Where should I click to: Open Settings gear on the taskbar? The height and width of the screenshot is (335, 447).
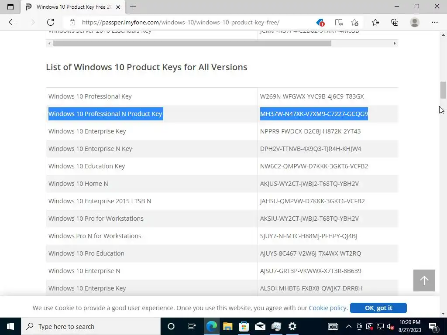pyautogui.click(x=292, y=326)
